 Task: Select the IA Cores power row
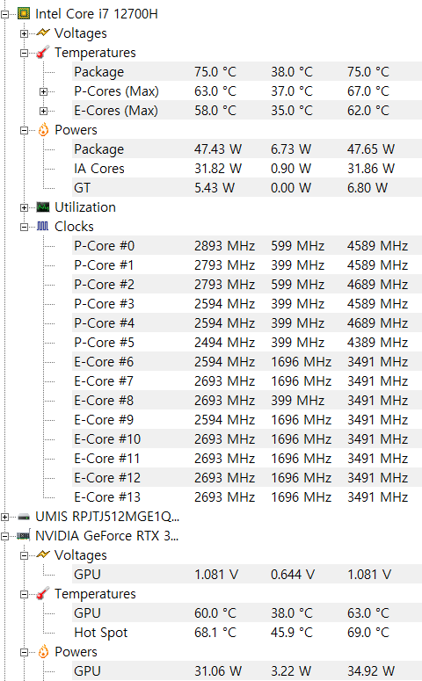(247, 169)
